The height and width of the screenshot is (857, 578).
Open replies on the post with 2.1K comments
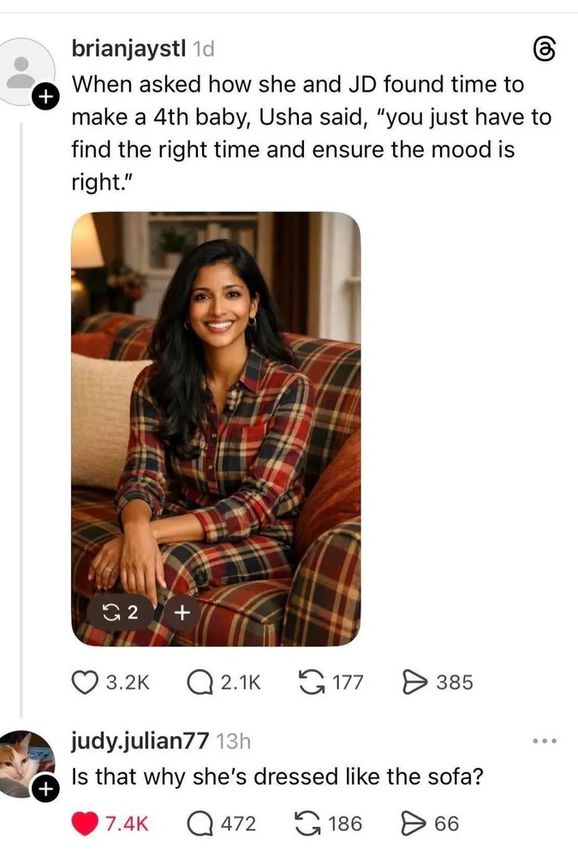pyautogui.click(x=200, y=682)
